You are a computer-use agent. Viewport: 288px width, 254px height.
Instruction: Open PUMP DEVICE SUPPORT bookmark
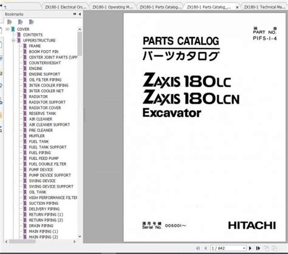pyautogui.click(x=50, y=175)
